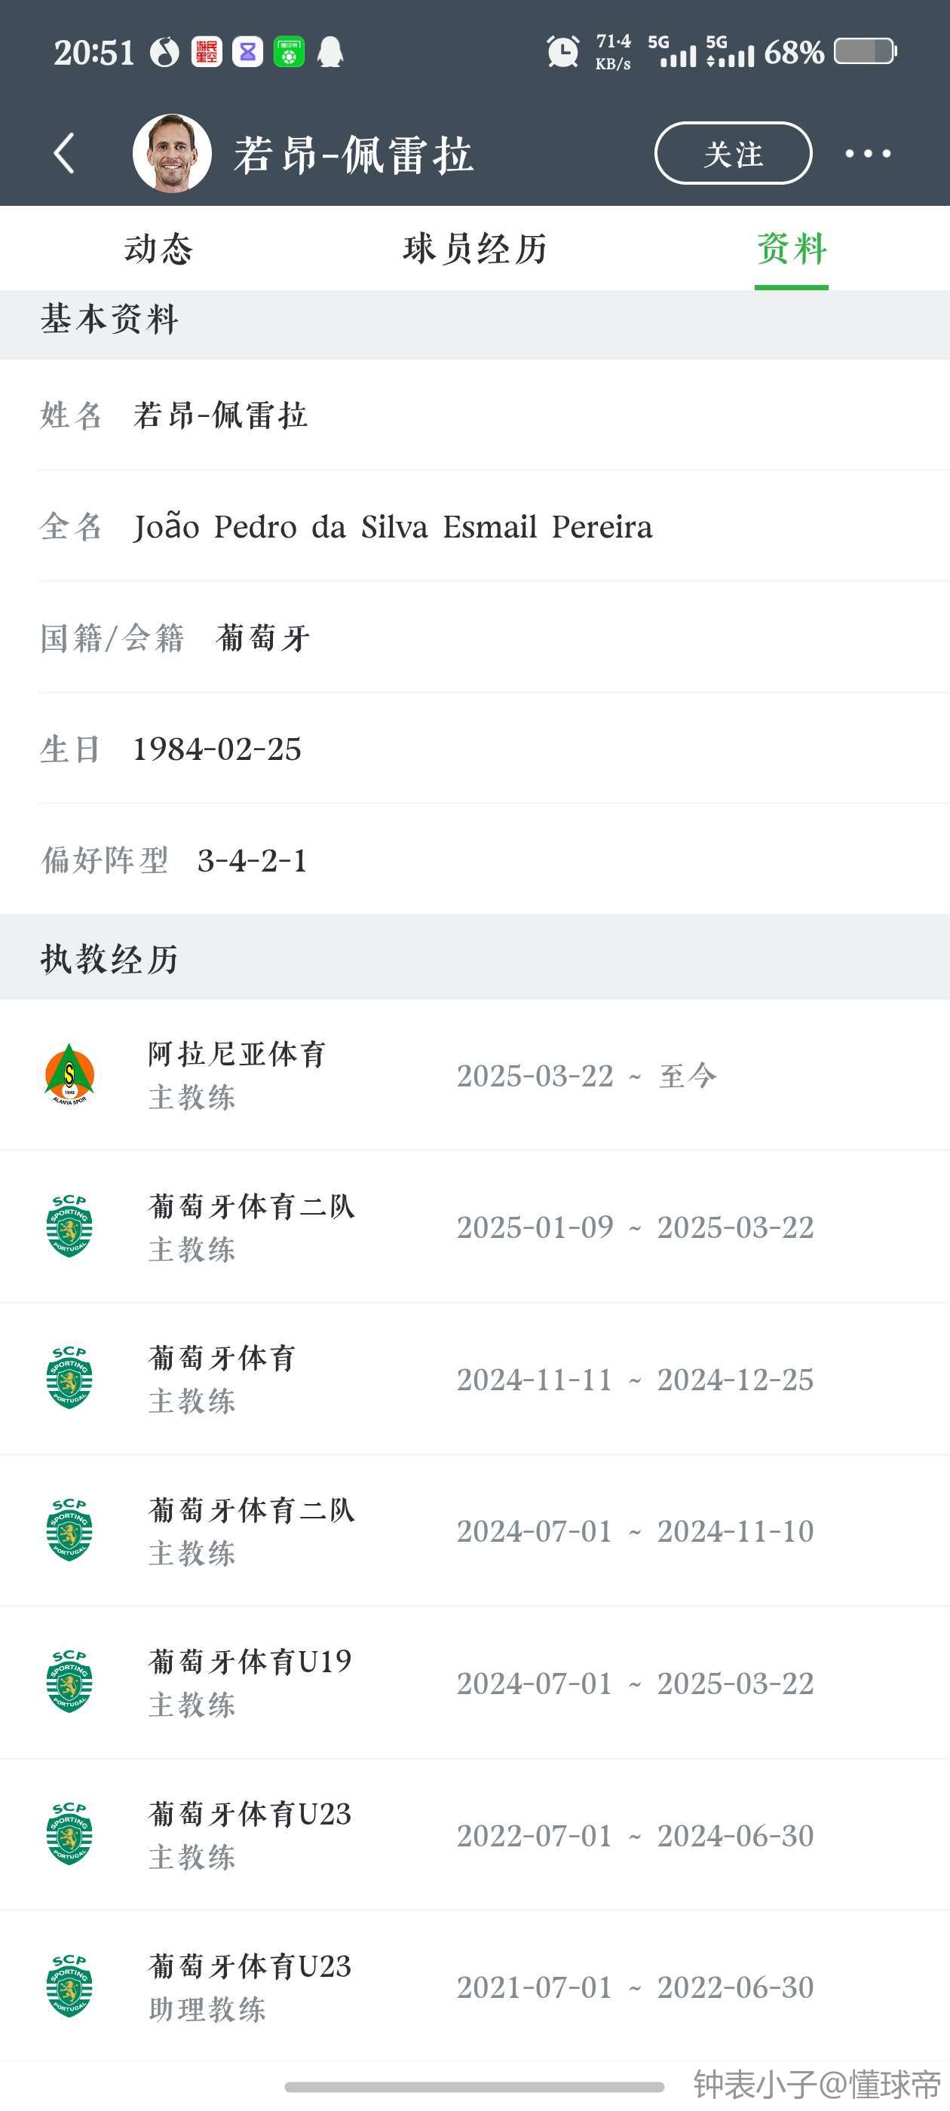Open João Pereira's profile avatar
The height and width of the screenshot is (2111, 950).
pyautogui.click(x=172, y=153)
